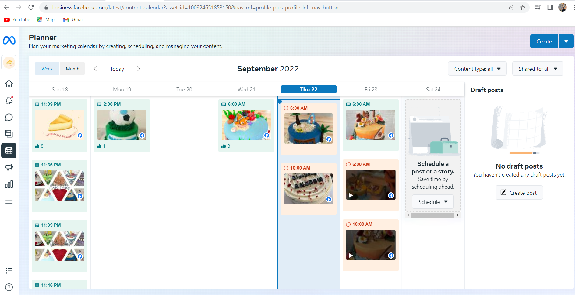This screenshot has height=295, width=575.
Task: Open the Sun 11:09 PM cheesecake post
Action: point(59,125)
